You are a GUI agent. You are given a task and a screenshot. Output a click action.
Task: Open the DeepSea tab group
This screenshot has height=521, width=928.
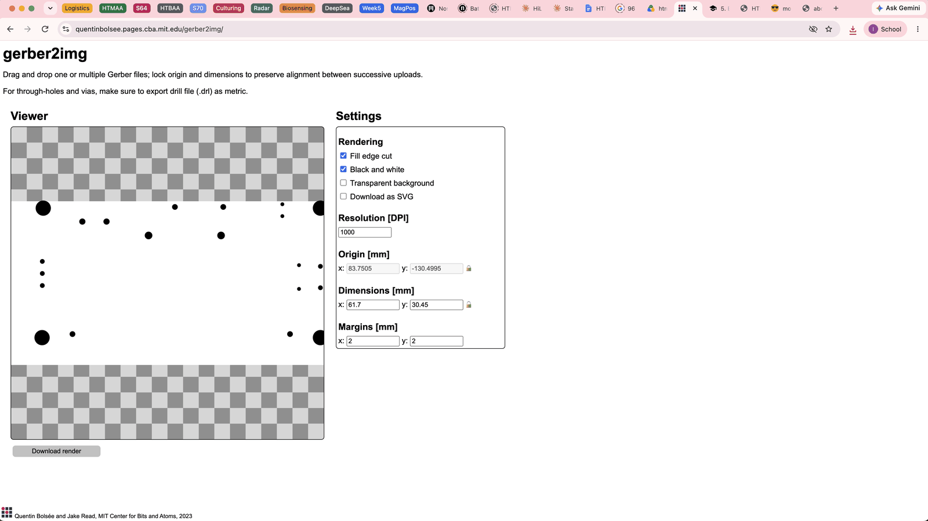point(337,8)
